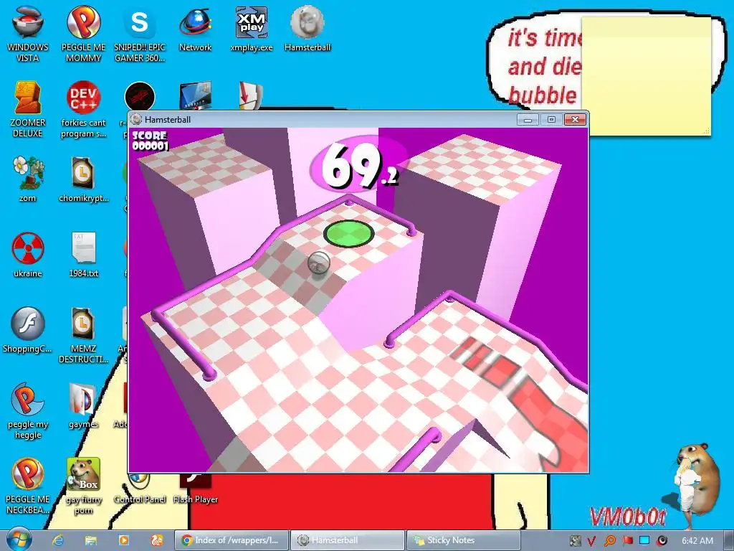Open the WINDOWS VISTA desktop icon

point(28,34)
